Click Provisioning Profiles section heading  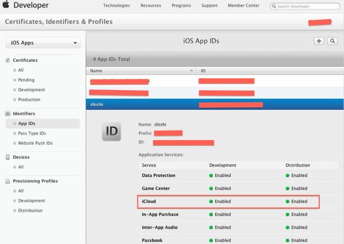[x=35, y=181]
